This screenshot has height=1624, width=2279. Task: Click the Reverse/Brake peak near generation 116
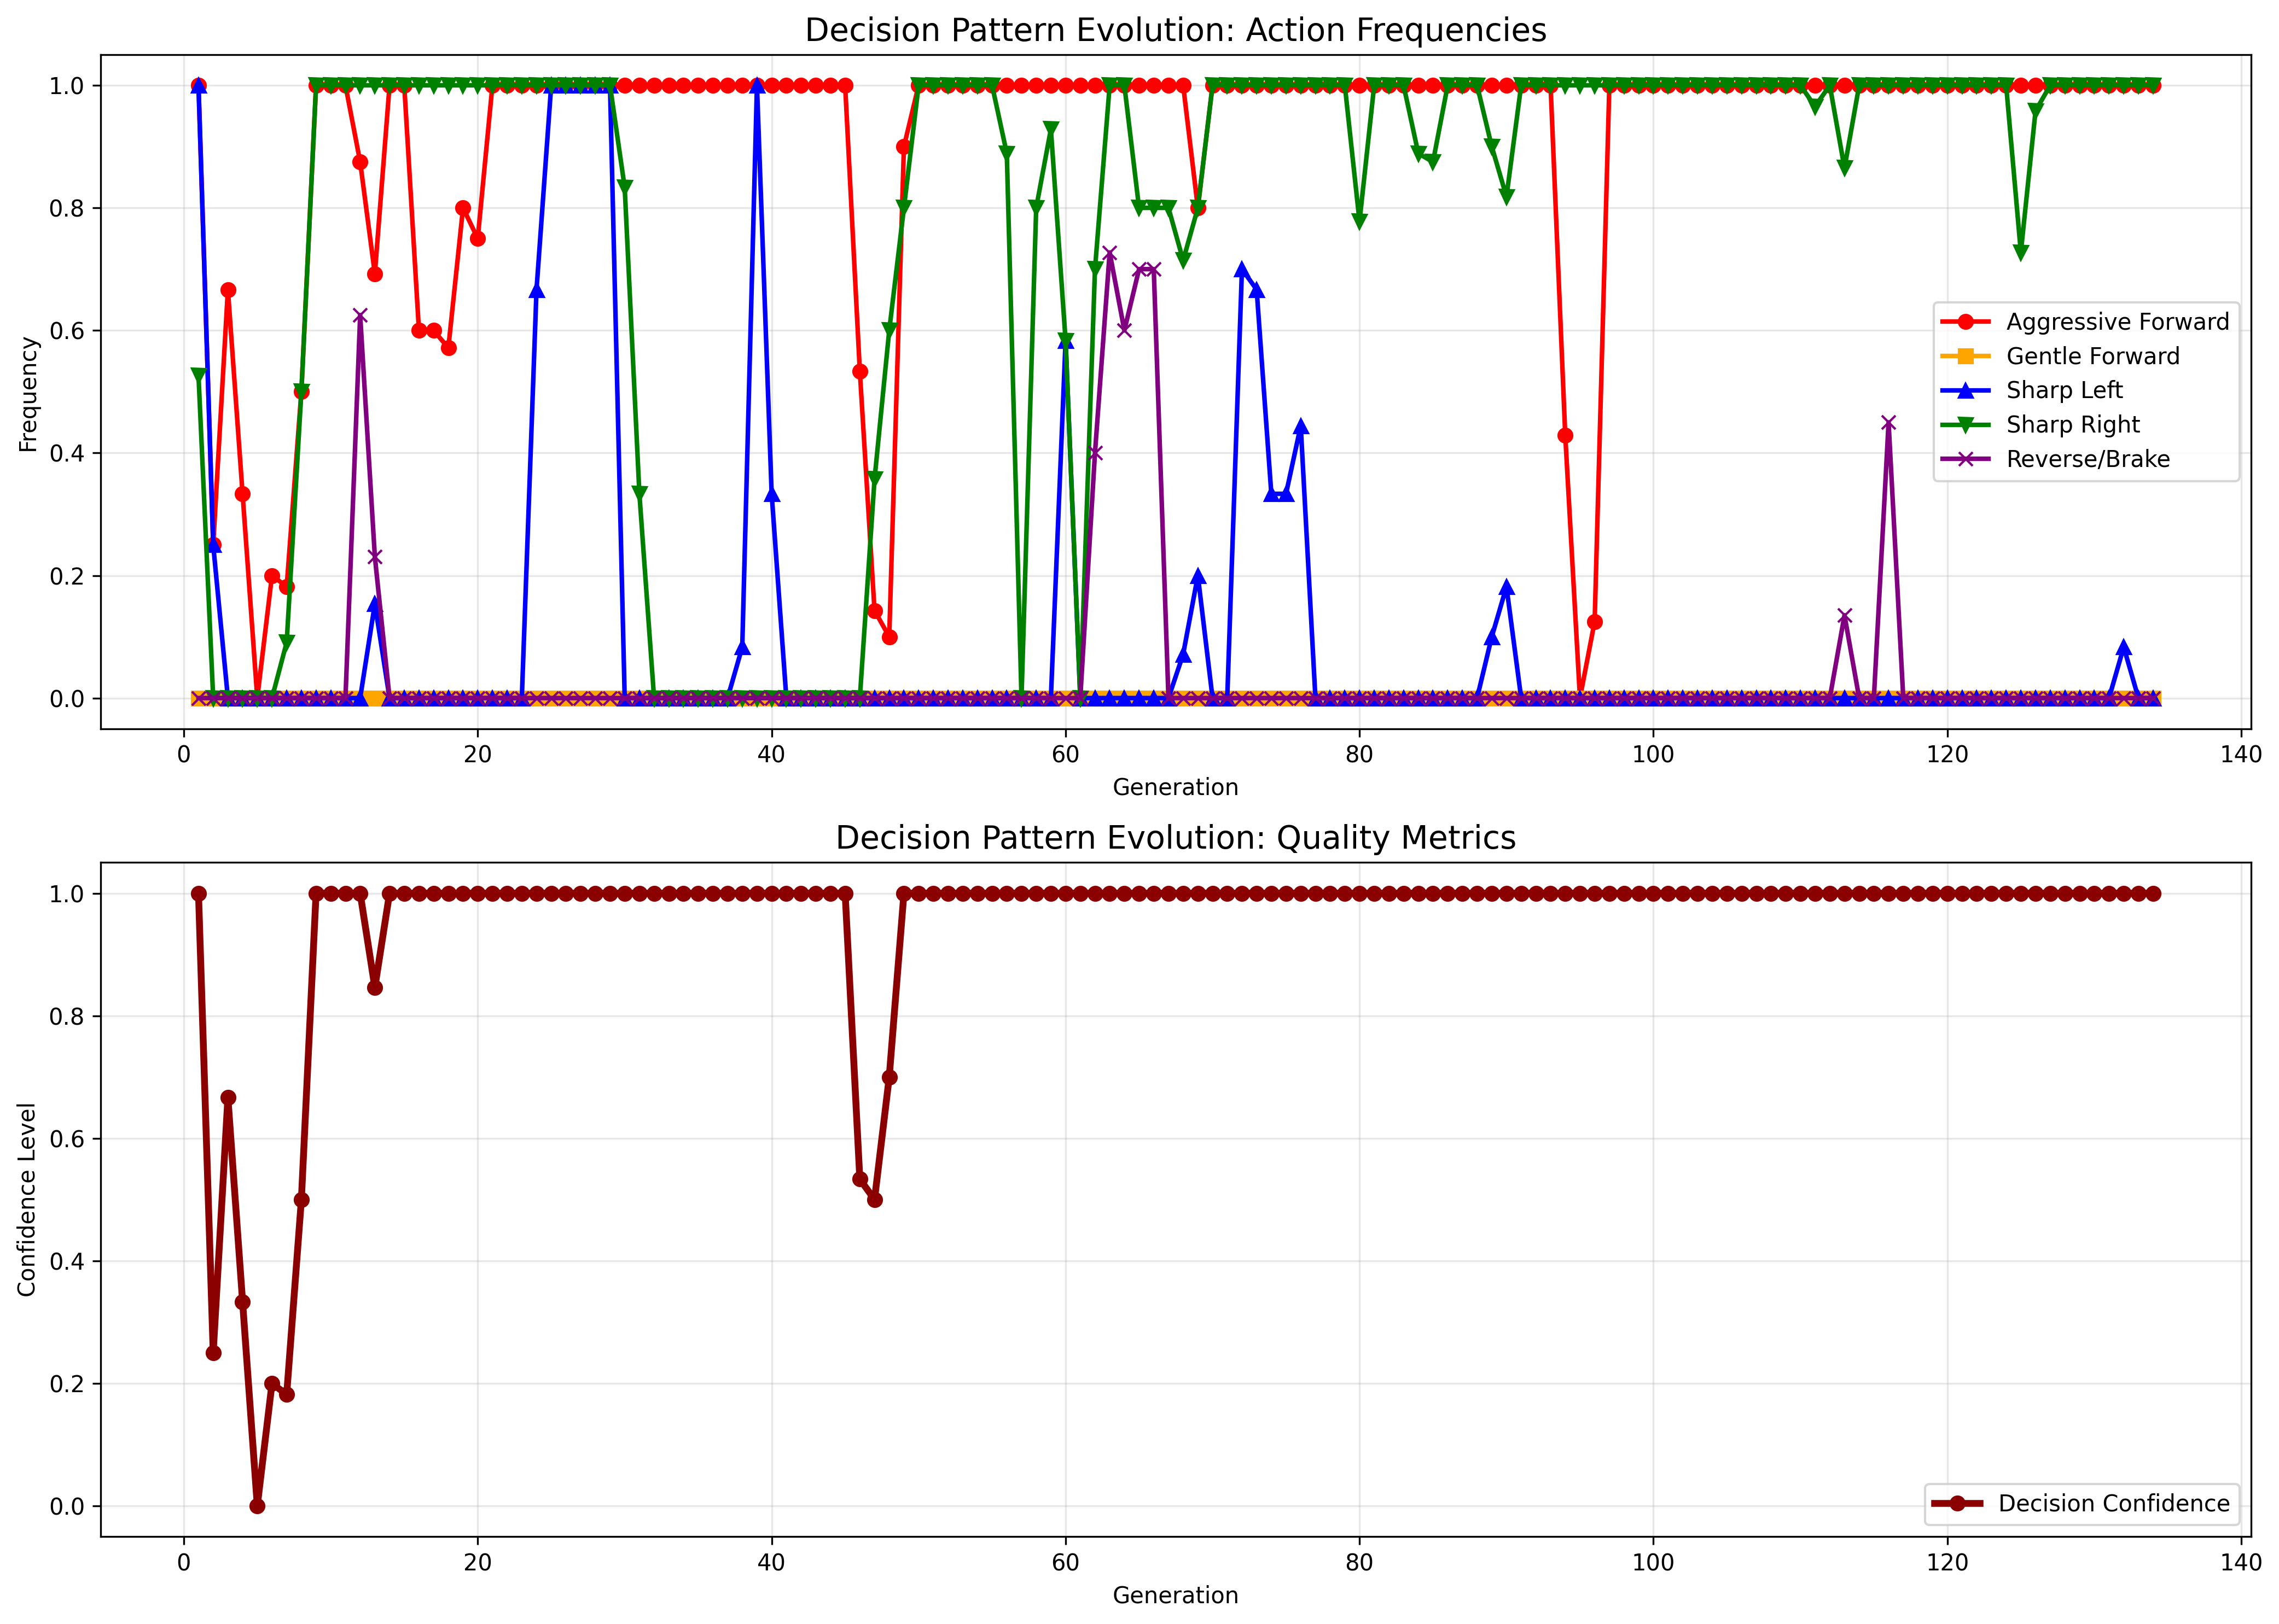point(1888,423)
